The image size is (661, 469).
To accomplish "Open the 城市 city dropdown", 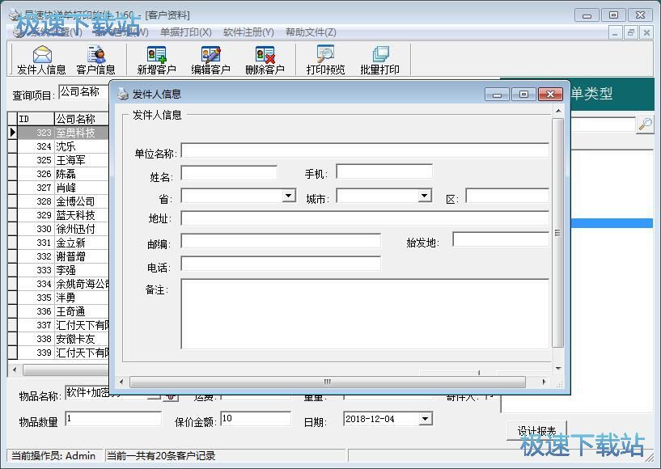I will click(x=425, y=196).
